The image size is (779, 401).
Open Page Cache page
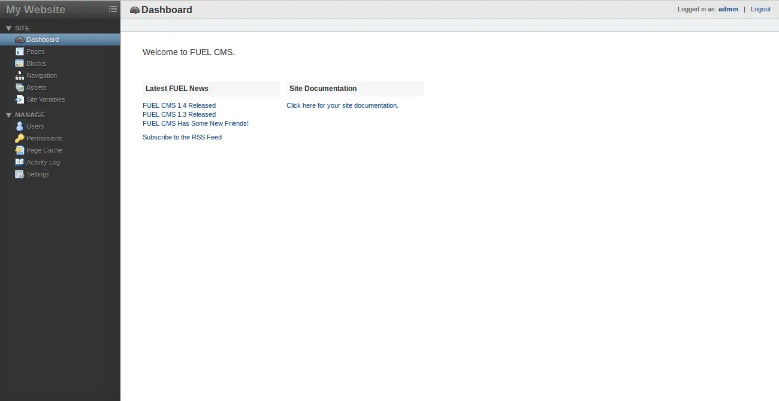pos(60,150)
